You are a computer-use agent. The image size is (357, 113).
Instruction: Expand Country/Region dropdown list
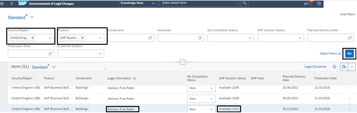pyautogui.click(x=50, y=38)
